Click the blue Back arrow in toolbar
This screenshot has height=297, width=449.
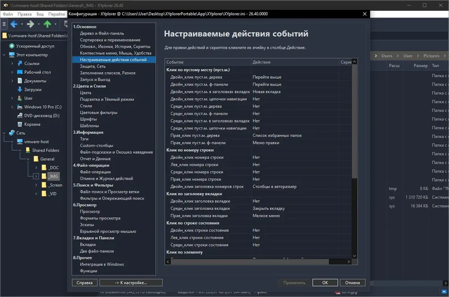click(14, 24)
